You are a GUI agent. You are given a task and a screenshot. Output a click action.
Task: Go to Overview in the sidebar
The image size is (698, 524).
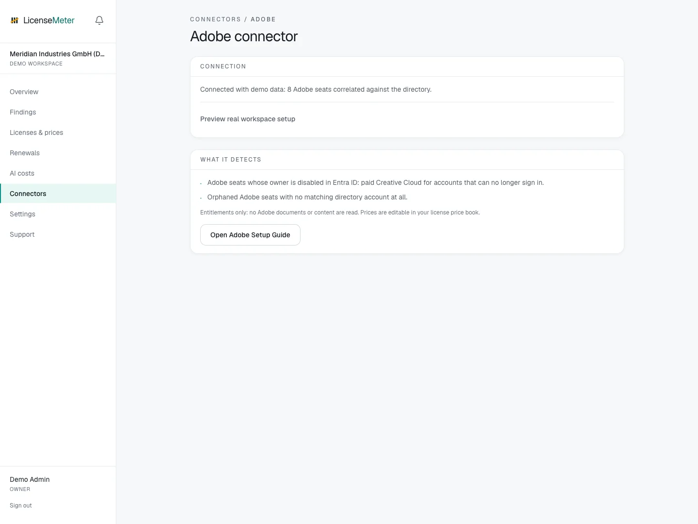(58, 92)
